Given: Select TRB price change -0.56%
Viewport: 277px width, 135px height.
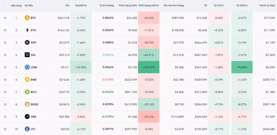Looking at the screenshot, I should 81,116.
